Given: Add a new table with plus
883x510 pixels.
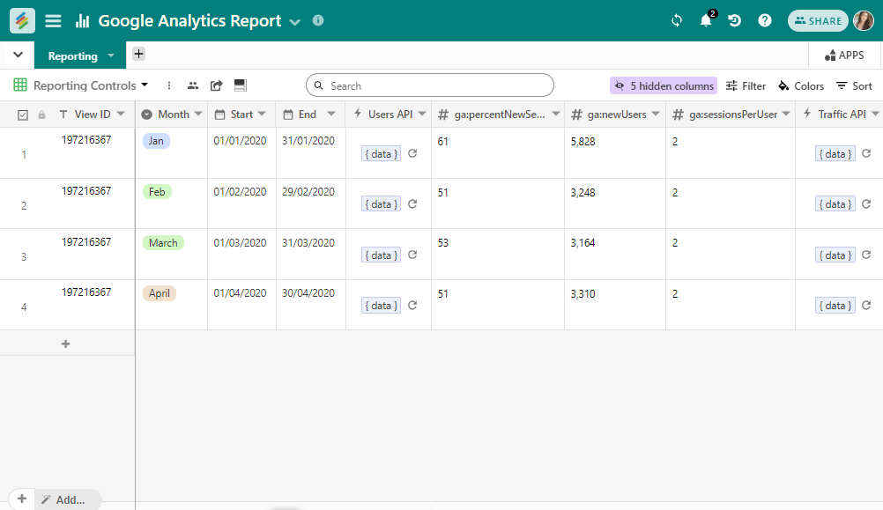Looking at the screenshot, I should [138, 54].
